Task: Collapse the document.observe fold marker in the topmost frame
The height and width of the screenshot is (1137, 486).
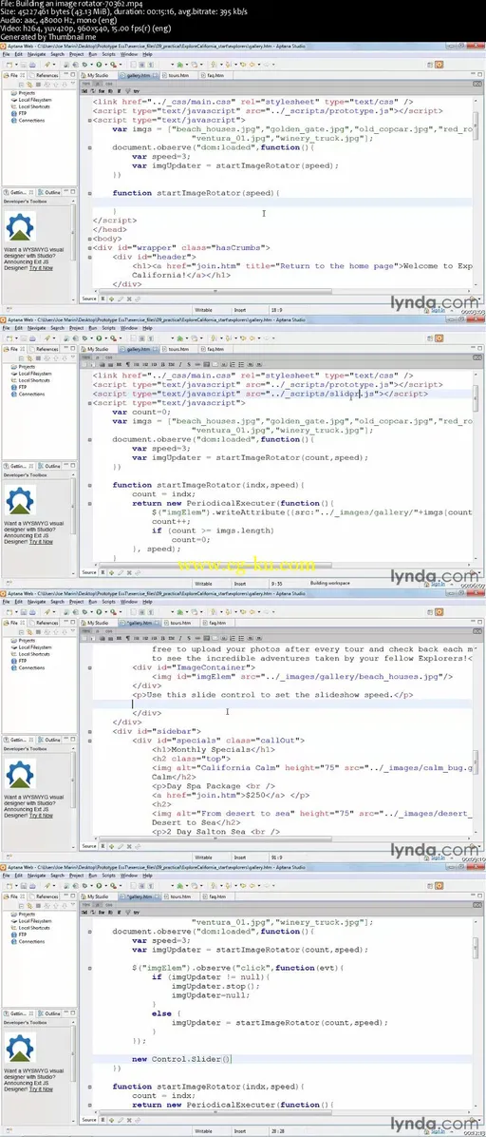Action: coord(89,147)
